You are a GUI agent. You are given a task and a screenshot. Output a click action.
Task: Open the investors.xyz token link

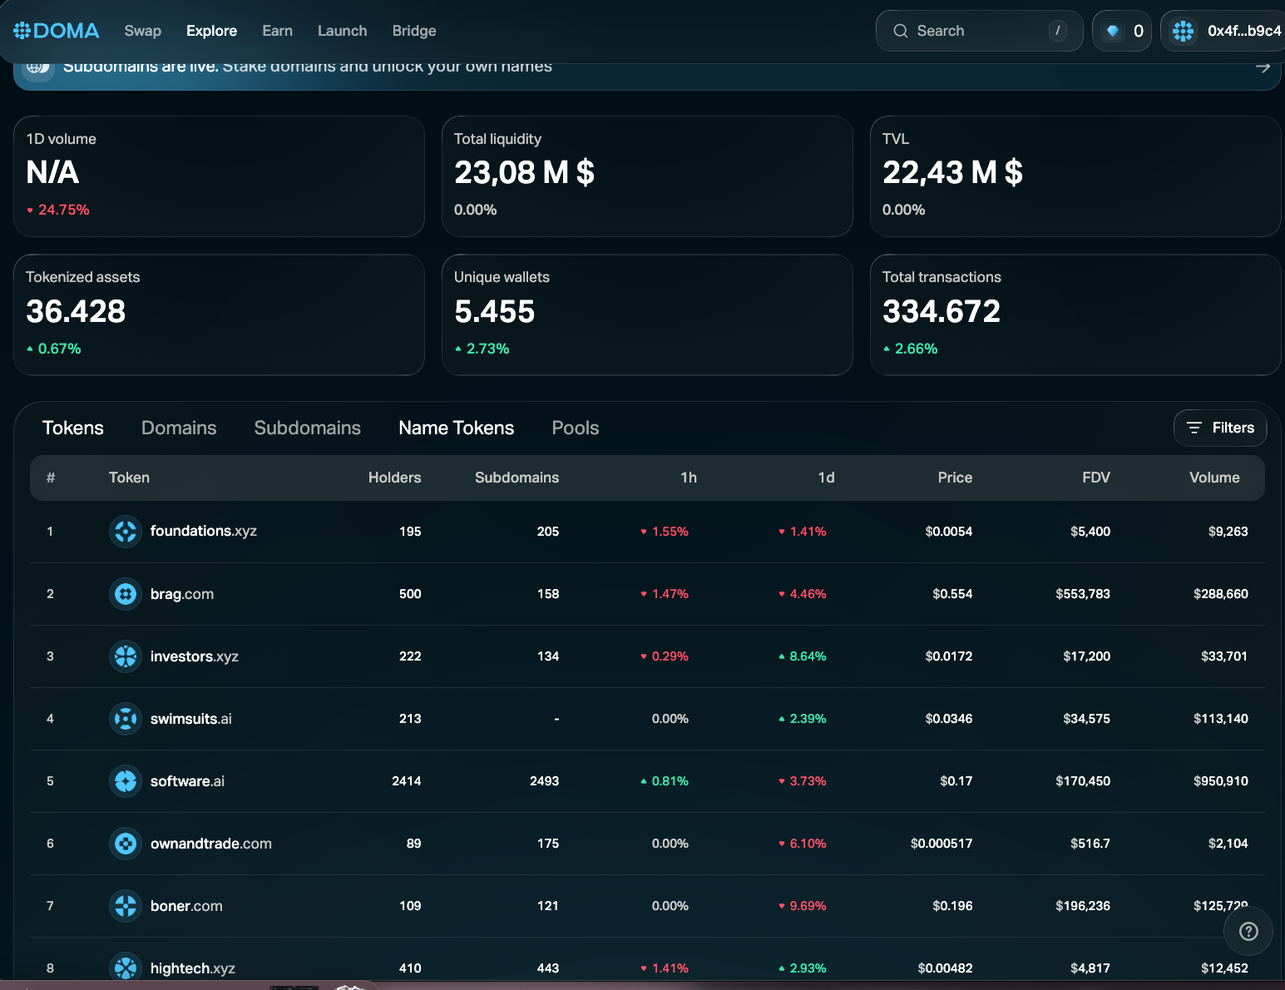point(194,656)
